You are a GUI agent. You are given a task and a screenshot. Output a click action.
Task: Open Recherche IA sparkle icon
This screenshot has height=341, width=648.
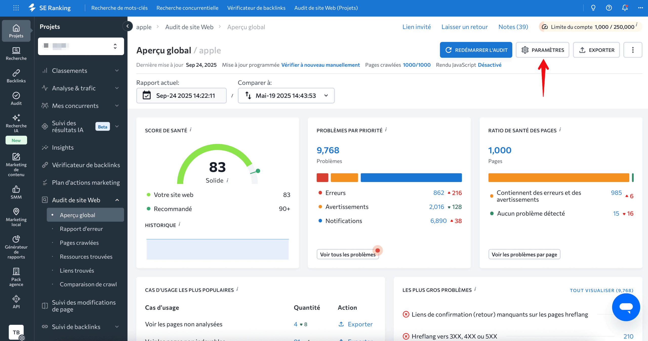[16, 118]
